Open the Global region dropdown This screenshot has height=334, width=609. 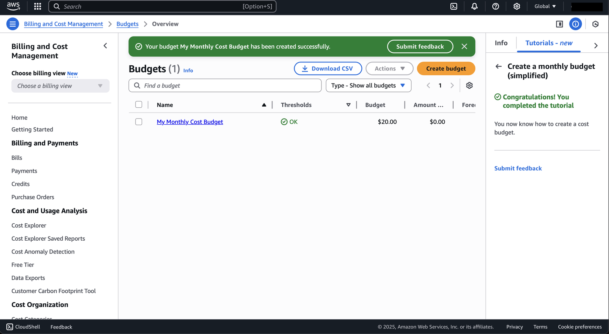click(545, 6)
